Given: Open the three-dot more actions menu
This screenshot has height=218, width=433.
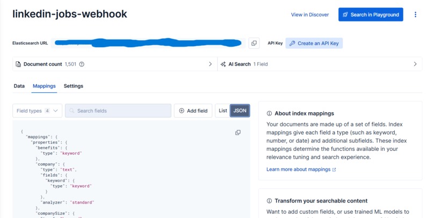Looking at the screenshot, I should (x=415, y=14).
